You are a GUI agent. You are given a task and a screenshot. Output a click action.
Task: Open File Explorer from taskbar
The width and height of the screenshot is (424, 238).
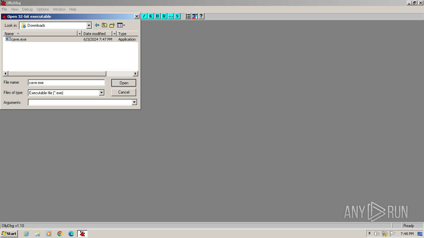pos(37,234)
